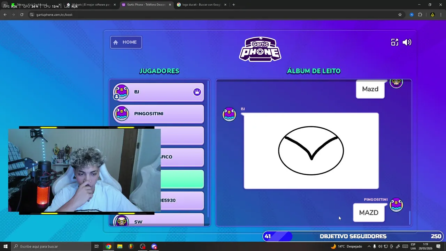Click the players list scrollbar
The image size is (446, 251).
(x=208, y=148)
